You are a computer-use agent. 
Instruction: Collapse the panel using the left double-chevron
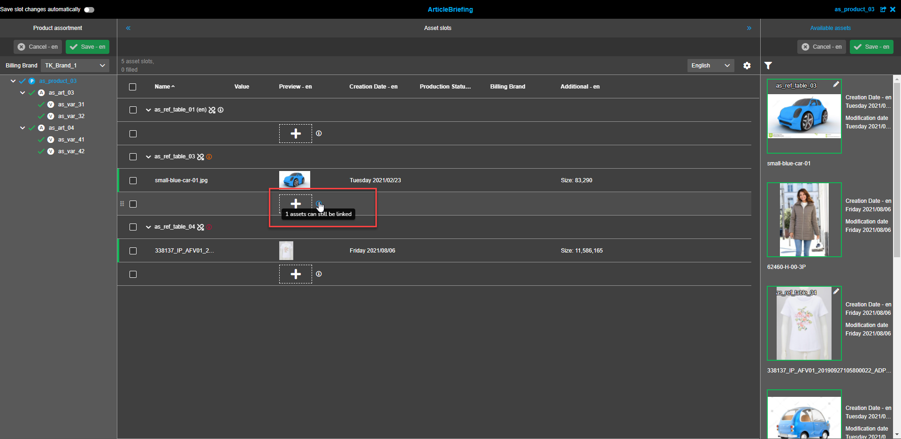128,28
